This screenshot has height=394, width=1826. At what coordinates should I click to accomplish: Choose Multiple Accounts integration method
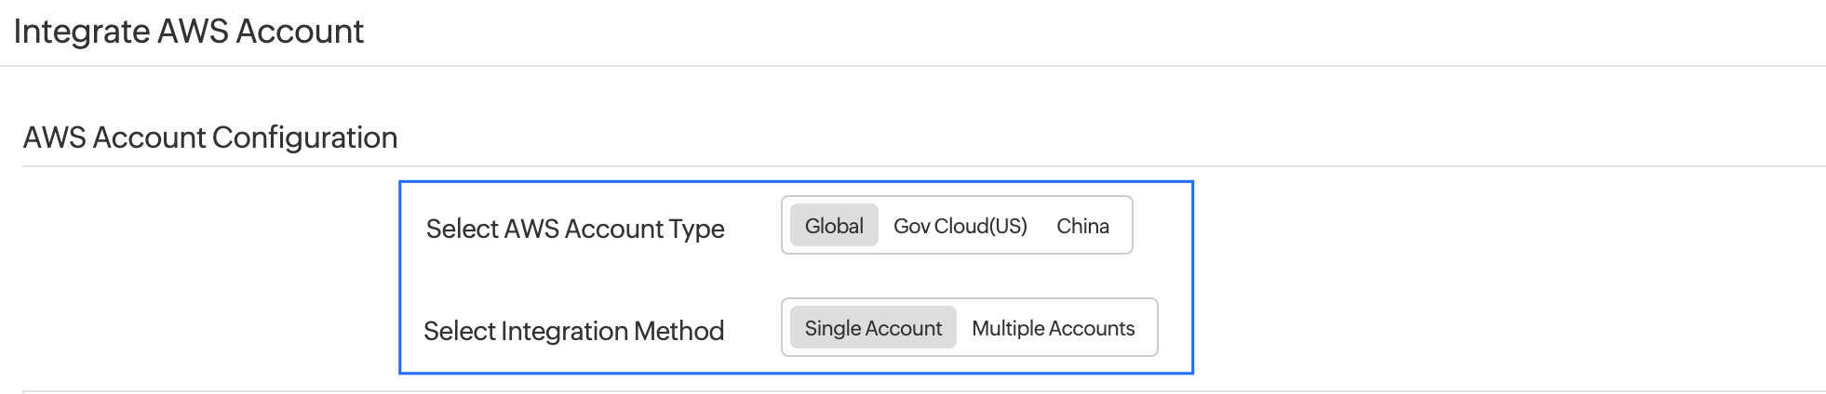tap(1053, 328)
